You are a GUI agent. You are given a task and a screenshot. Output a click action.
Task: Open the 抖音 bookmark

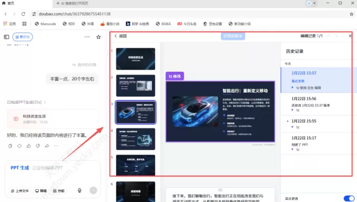88,23
